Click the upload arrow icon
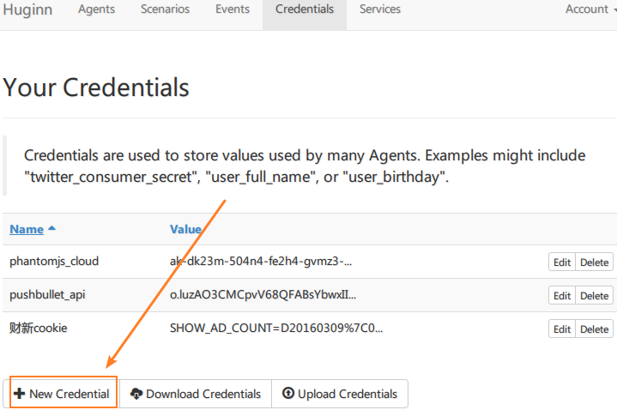Image resolution: width=617 pixels, height=410 pixels. [x=287, y=394]
